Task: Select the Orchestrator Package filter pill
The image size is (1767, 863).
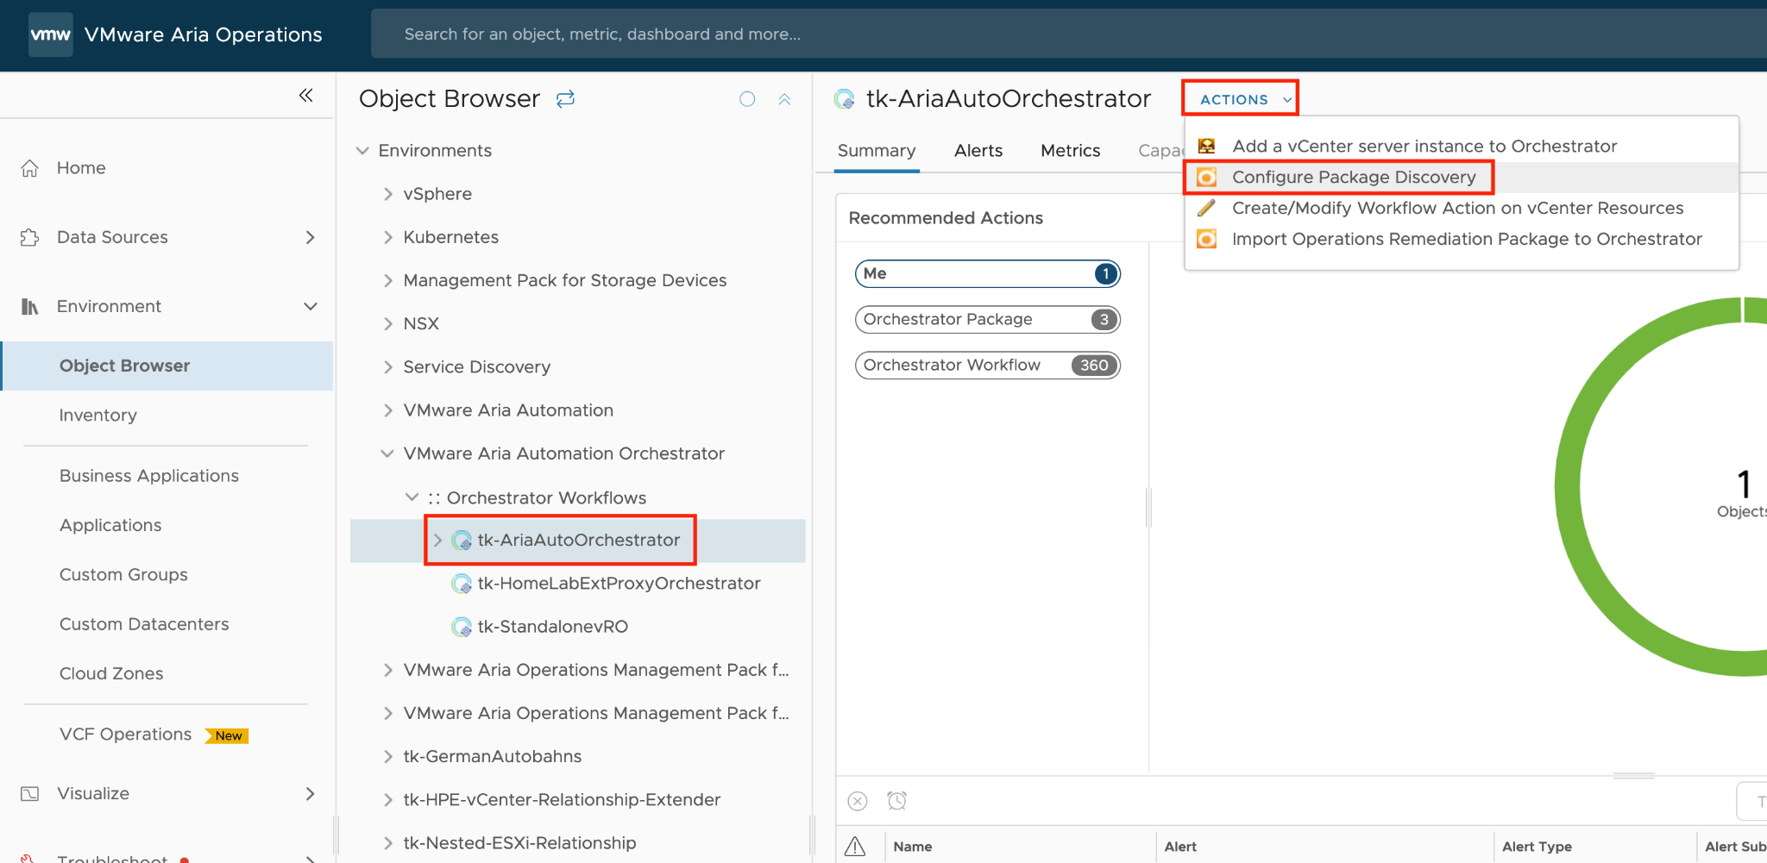Action: coord(987,319)
